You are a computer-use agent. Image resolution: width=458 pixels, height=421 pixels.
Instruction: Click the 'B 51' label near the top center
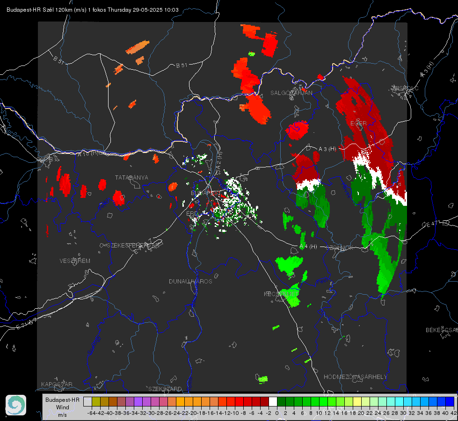(x=182, y=65)
